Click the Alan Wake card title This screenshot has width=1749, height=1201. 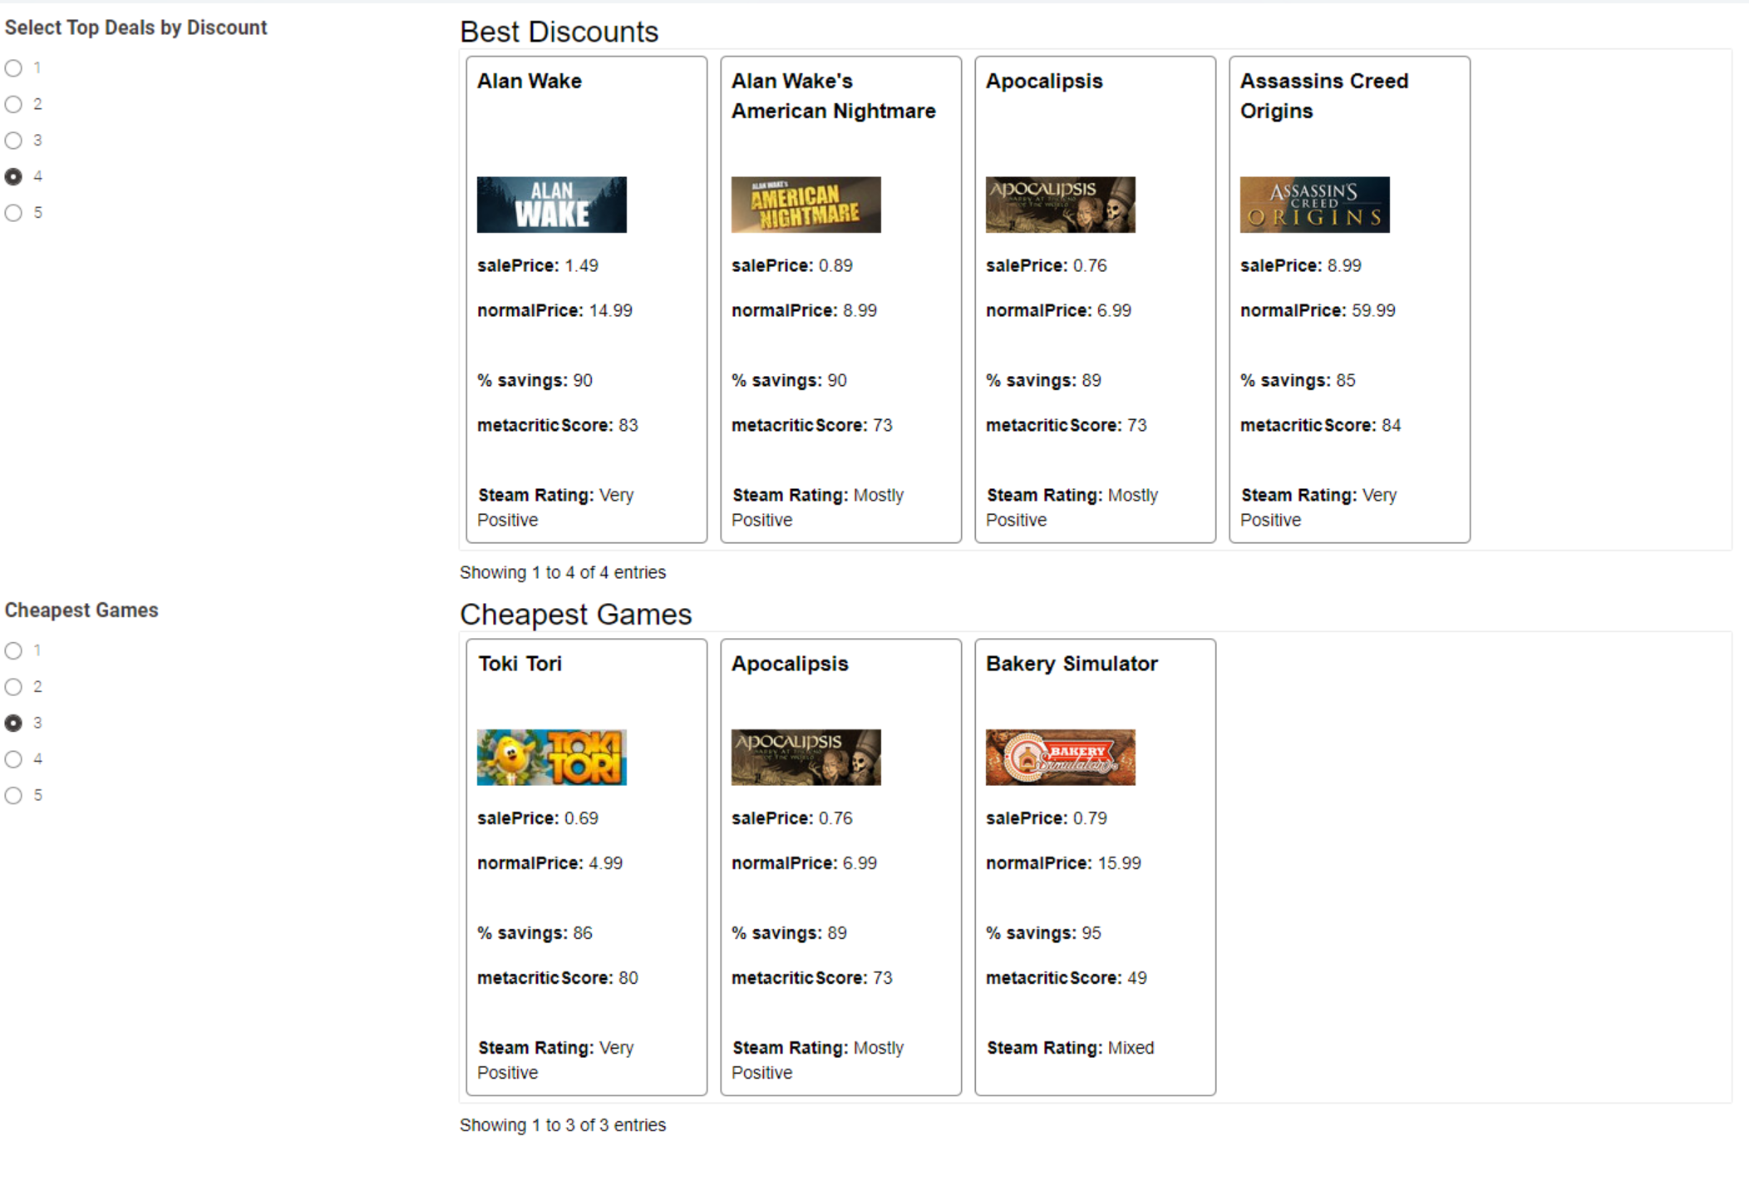(x=530, y=82)
